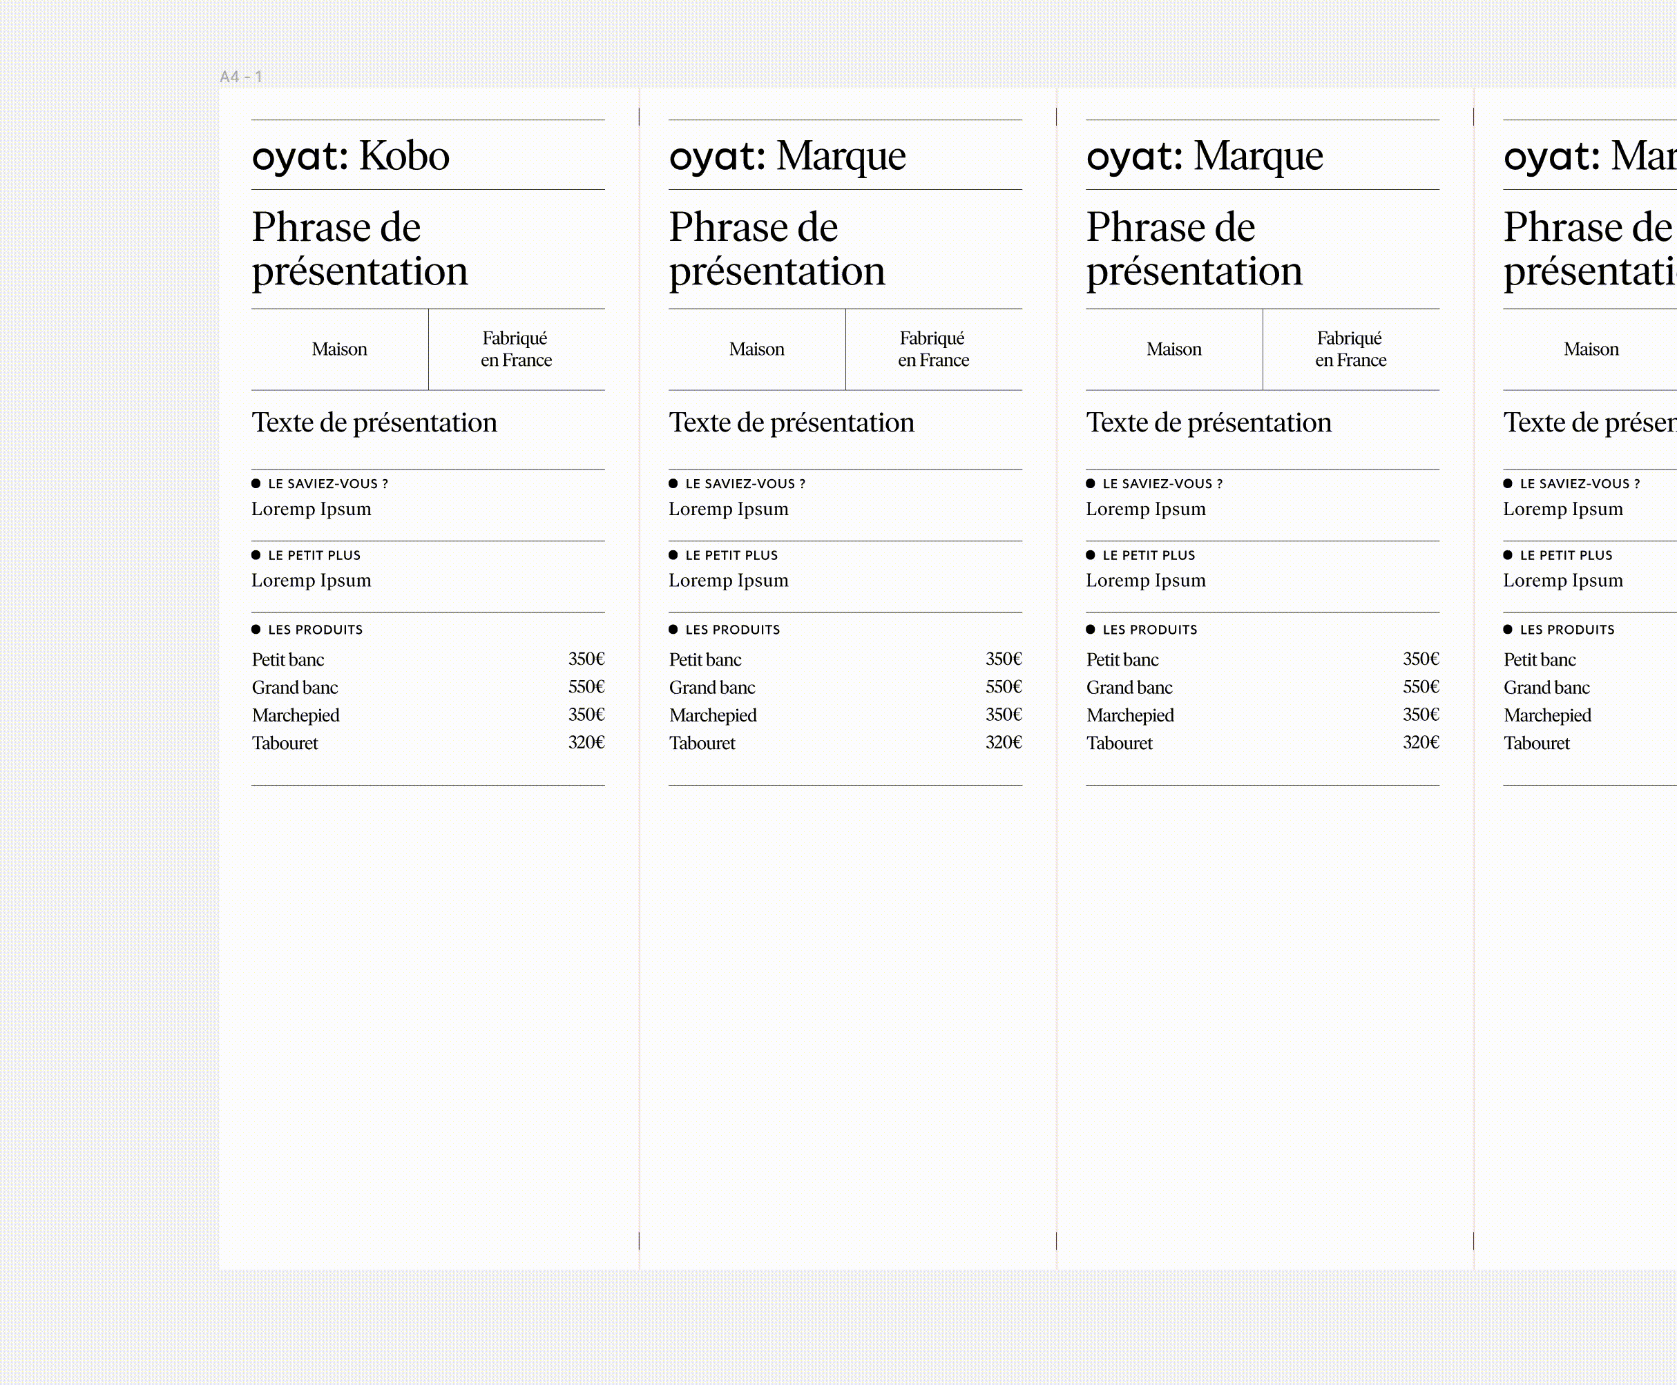This screenshot has width=1677, height=1385.
Task: Click 'Fabriqué en France' cell in the third panel
Action: coord(1350,349)
